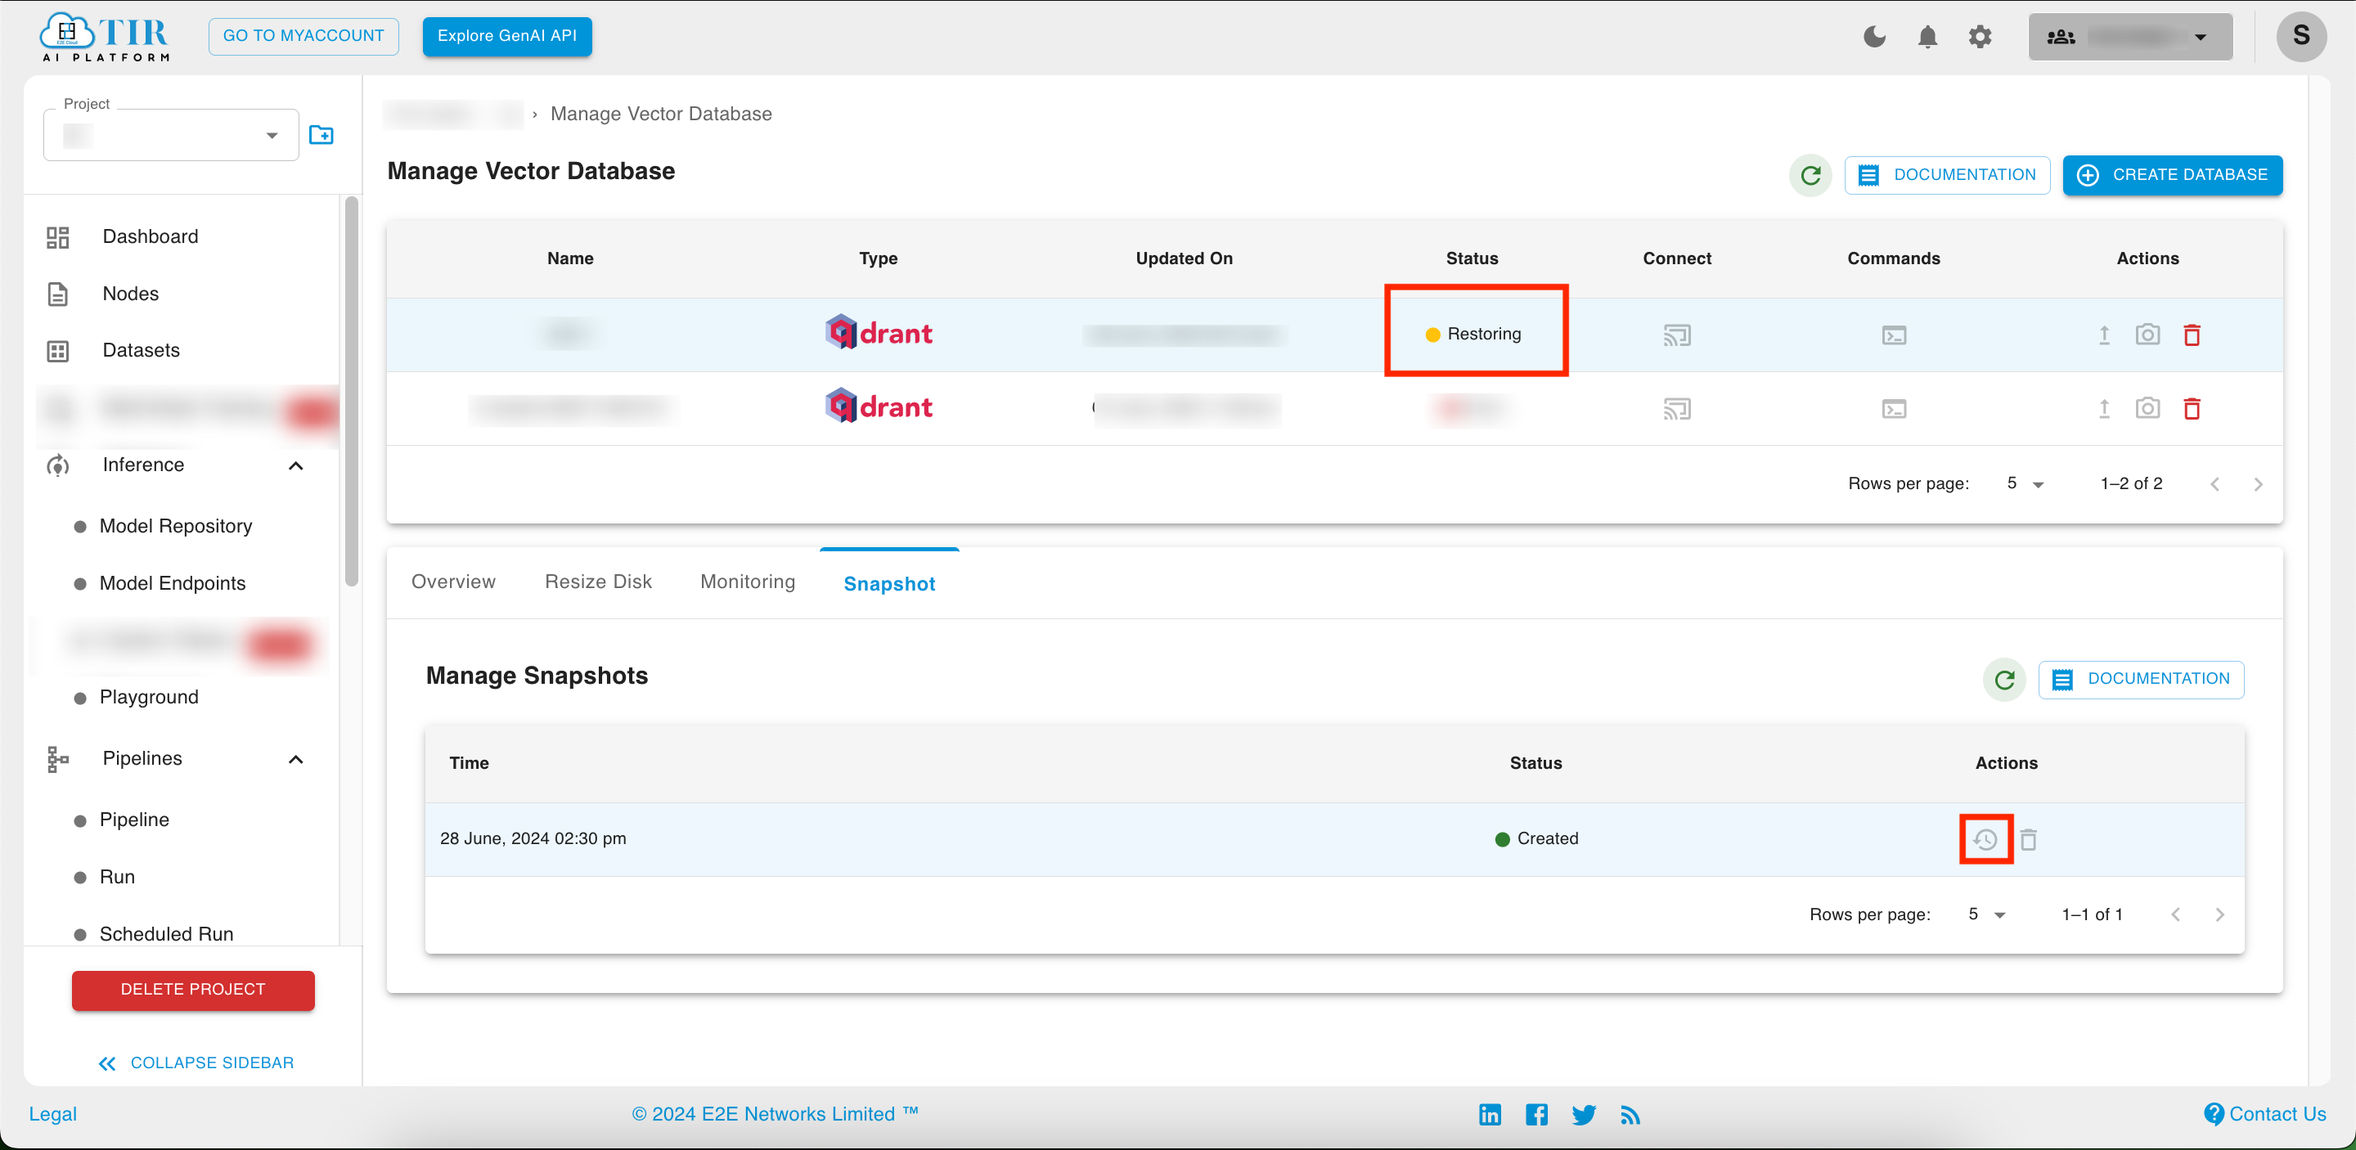Open snapshots DOCUMENTATION button

[2141, 679]
